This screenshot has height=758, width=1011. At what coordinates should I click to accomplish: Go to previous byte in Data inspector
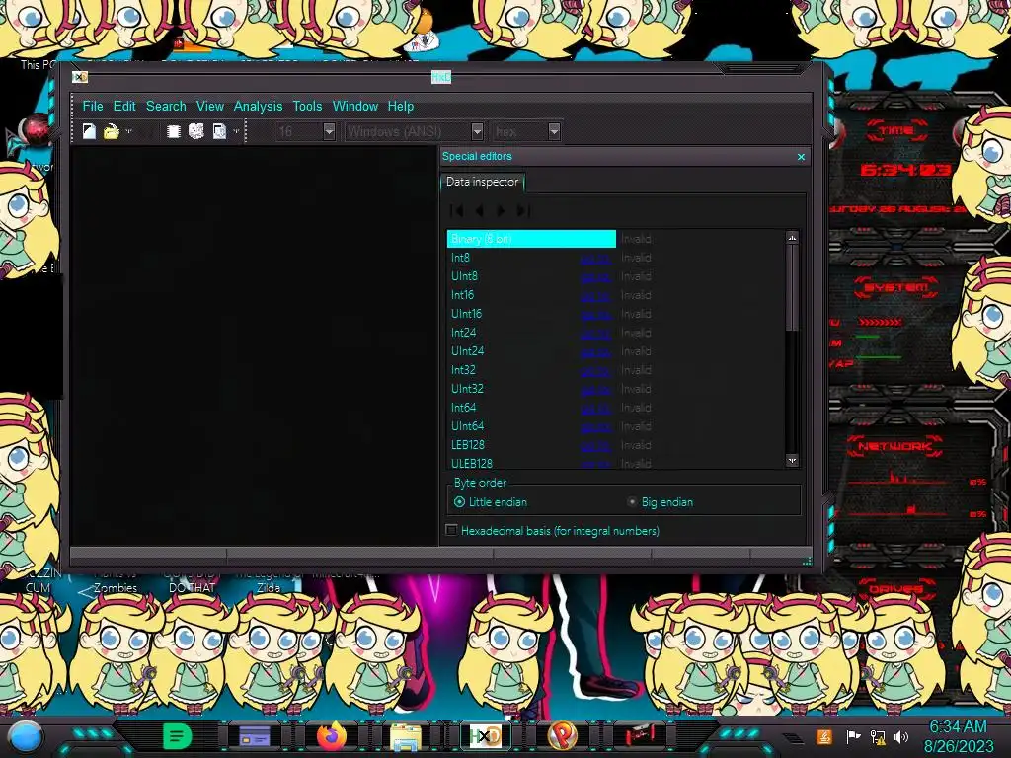coord(479,211)
